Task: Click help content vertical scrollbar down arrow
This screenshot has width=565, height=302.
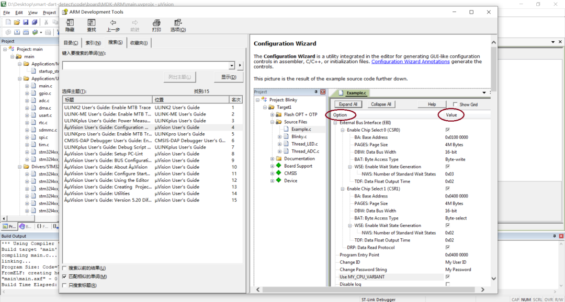Action: 494,279
